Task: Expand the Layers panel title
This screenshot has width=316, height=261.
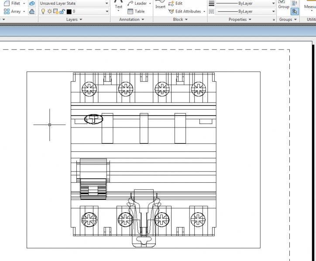Action: (74, 20)
